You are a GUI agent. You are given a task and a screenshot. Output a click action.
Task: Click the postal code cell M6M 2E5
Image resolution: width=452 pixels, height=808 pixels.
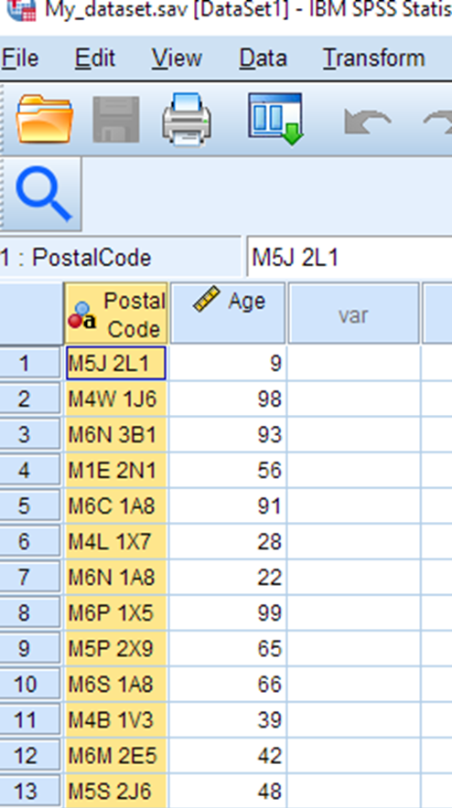coord(116,755)
